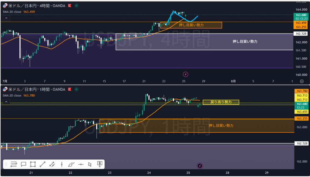310x177 pixels.
Task: Click the orange 163.780 SMA price label
Action: click(302, 91)
